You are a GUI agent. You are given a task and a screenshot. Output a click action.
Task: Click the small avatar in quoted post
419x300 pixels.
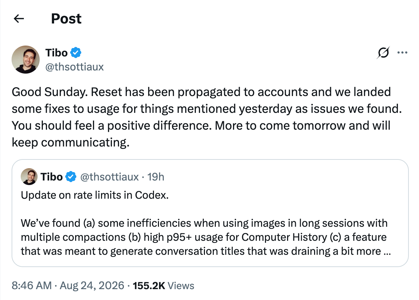pos(29,177)
